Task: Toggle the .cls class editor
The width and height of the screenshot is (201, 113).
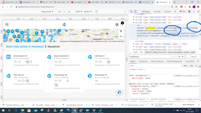Action: pyautogui.click(x=191, y=66)
